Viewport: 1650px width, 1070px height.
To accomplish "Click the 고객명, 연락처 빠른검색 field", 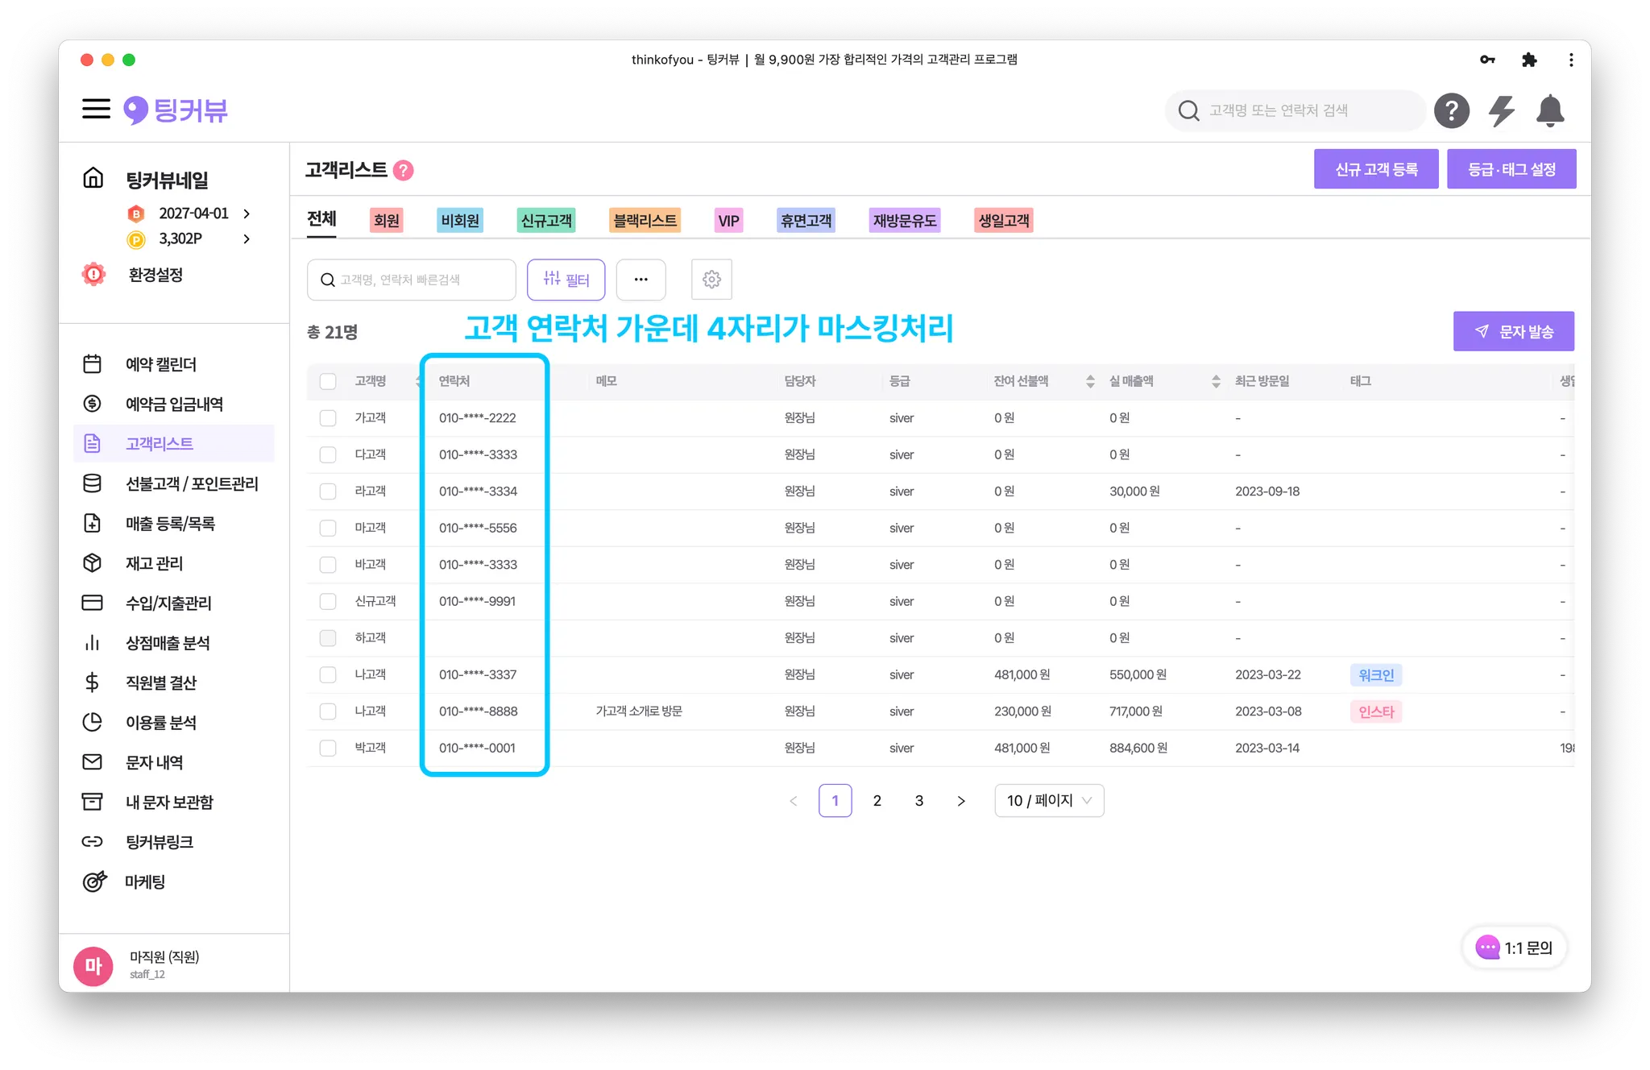I will [x=411, y=280].
